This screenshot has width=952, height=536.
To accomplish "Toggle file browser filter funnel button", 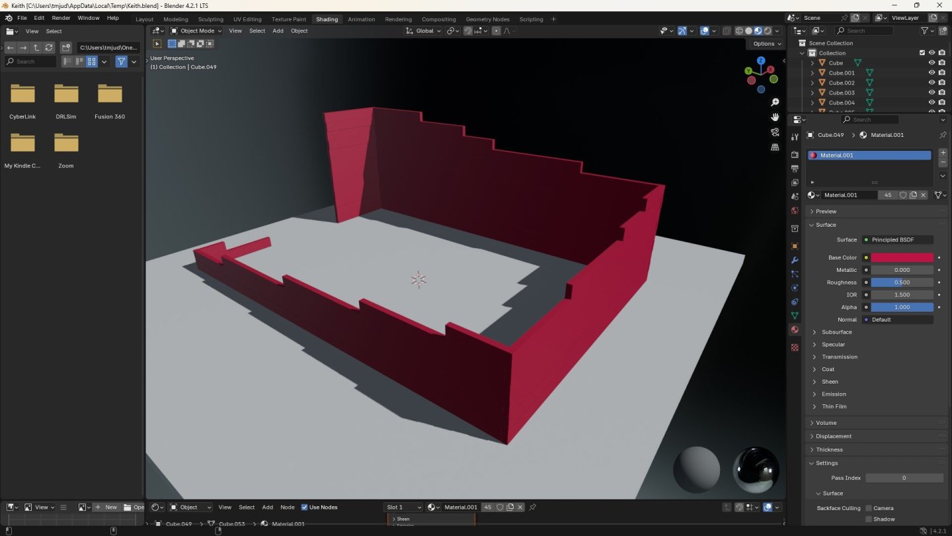I will pos(122,62).
